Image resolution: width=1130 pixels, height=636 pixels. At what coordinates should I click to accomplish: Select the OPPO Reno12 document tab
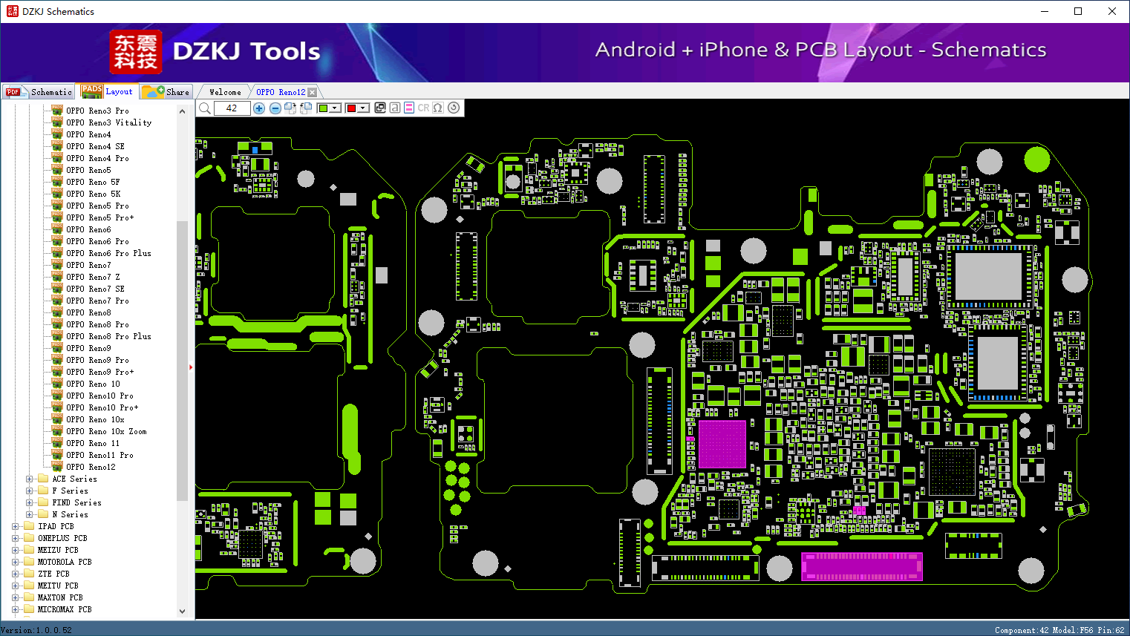coord(281,92)
